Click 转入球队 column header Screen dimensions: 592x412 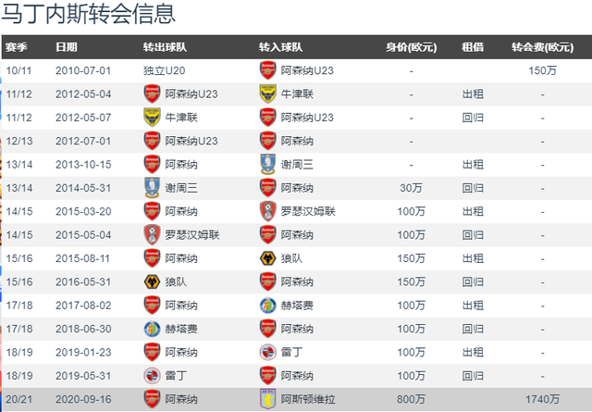(280, 47)
